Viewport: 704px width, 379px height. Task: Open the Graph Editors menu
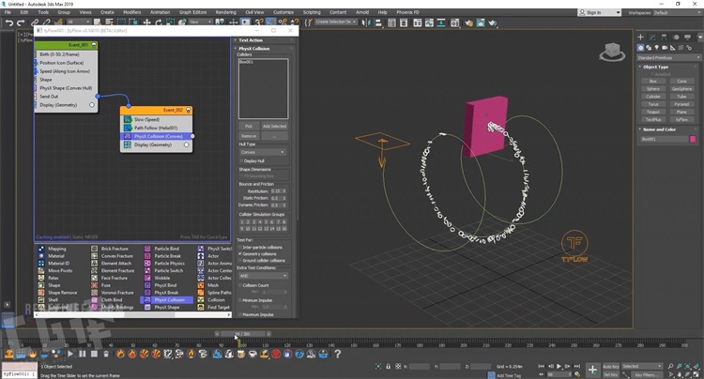(x=193, y=12)
